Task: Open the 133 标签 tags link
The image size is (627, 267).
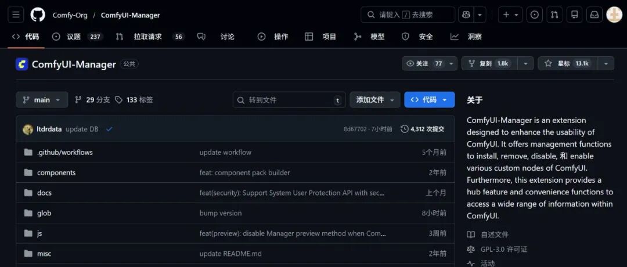Action: 134,100
